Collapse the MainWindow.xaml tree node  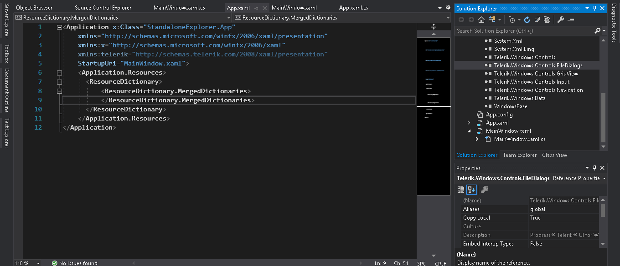(469, 131)
